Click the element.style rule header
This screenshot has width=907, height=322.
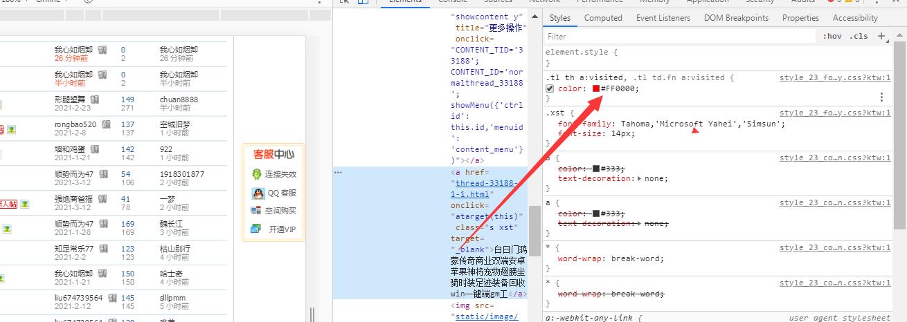click(581, 52)
